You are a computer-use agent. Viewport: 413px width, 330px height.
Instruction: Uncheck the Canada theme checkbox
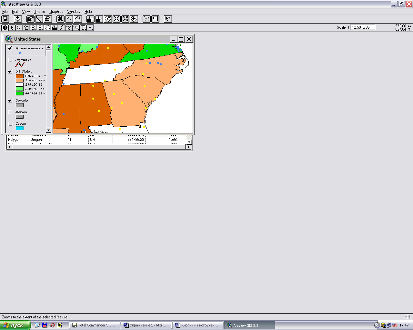tap(10, 101)
